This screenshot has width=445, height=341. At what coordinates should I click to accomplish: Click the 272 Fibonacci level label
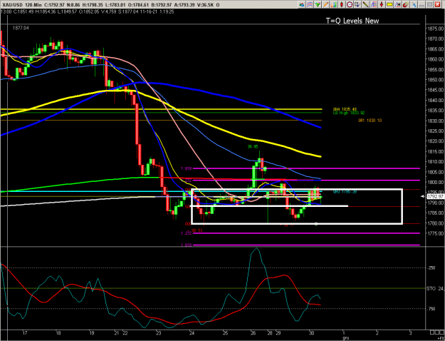coord(188,180)
